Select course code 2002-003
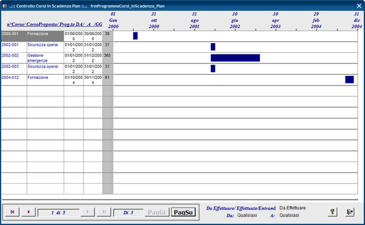This screenshot has width=365, height=225. (10, 66)
